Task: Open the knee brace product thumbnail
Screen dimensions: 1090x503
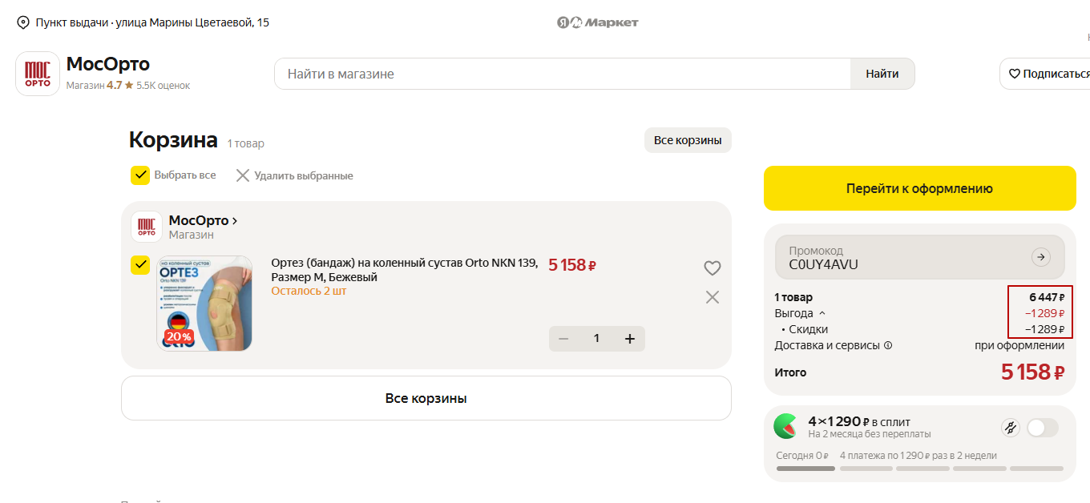Action: (x=204, y=304)
